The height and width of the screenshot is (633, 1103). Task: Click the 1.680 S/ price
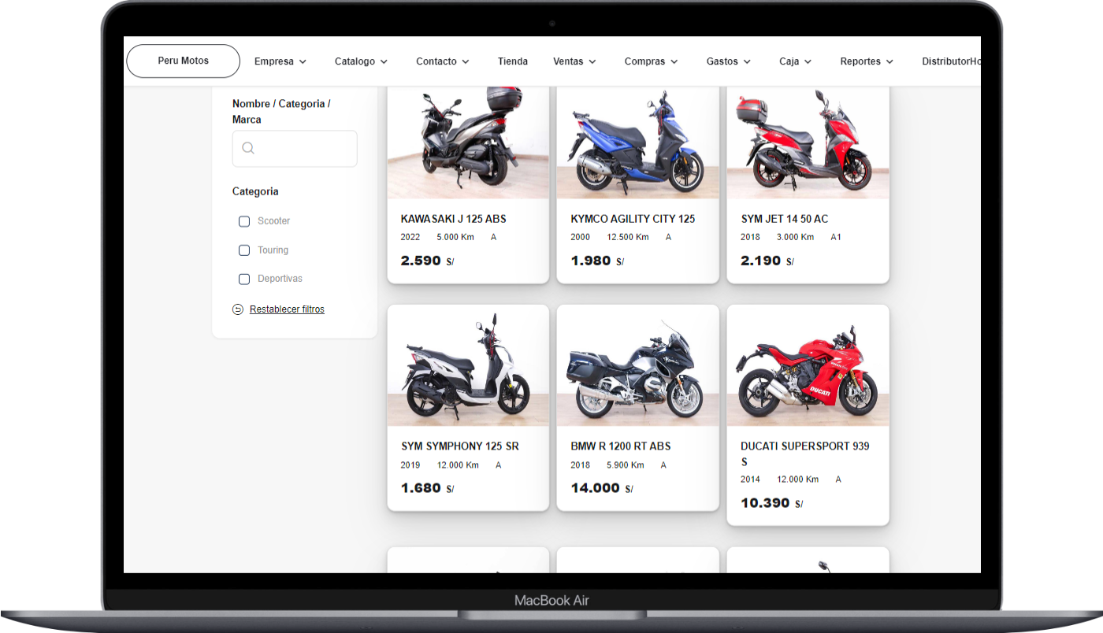[x=427, y=488]
